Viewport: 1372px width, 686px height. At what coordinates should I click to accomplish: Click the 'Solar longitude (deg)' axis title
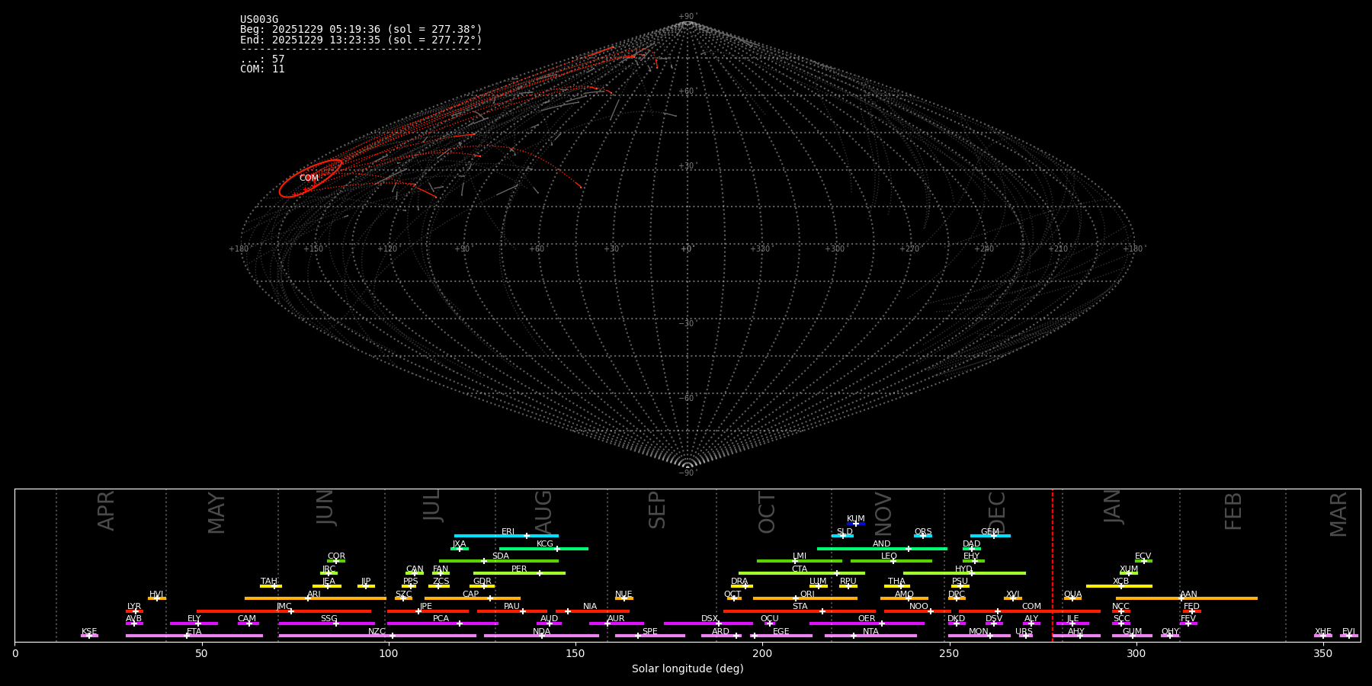tap(688, 668)
